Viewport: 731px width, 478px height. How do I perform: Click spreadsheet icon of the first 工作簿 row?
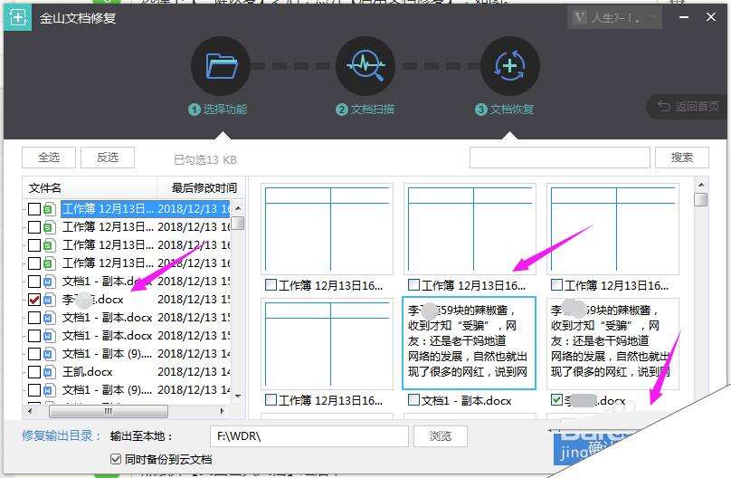click(50, 209)
